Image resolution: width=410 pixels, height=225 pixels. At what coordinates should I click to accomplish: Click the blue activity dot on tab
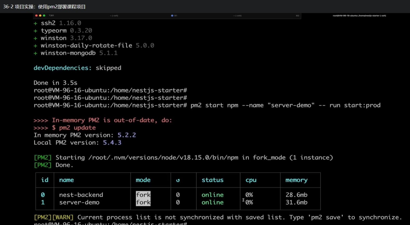click(172, 16)
